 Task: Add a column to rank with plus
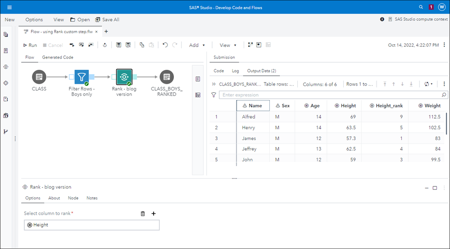point(154,213)
